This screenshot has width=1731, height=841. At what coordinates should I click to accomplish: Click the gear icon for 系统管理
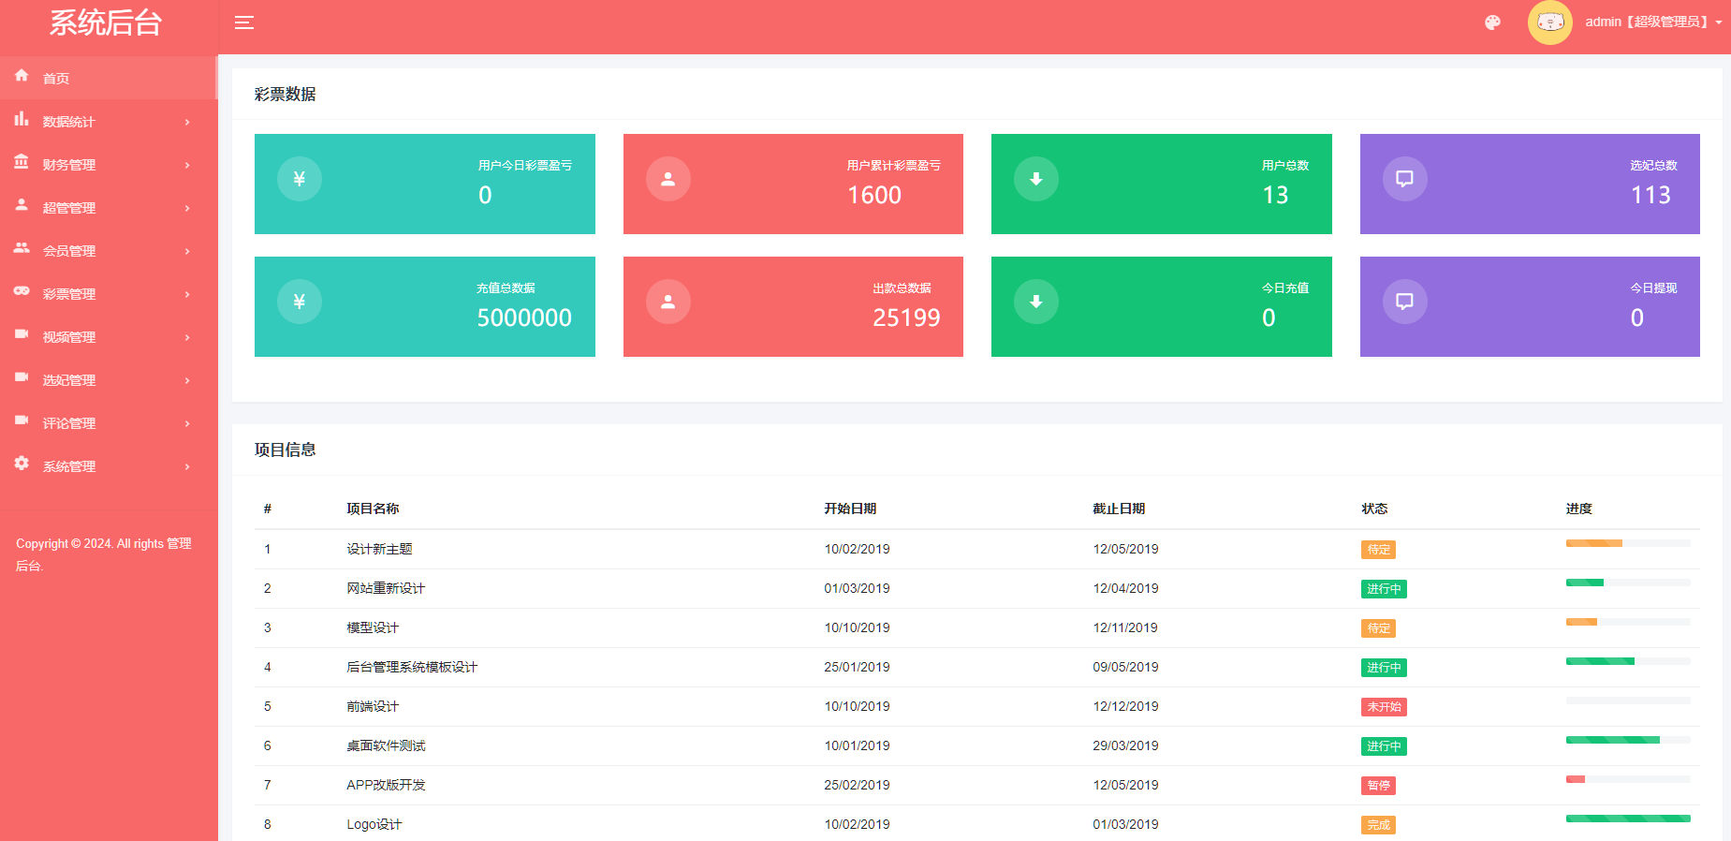point(22,464)
